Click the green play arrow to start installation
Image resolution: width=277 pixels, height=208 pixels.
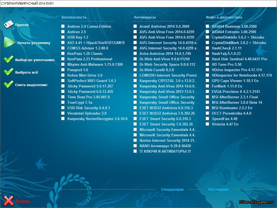[x=9, y=42]
